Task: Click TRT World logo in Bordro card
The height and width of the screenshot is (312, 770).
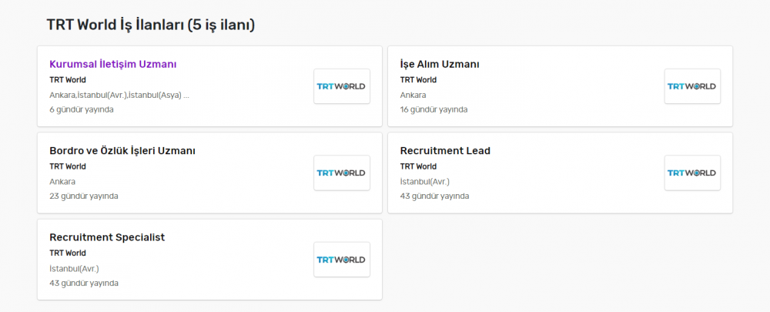Action: coord(342,173)
